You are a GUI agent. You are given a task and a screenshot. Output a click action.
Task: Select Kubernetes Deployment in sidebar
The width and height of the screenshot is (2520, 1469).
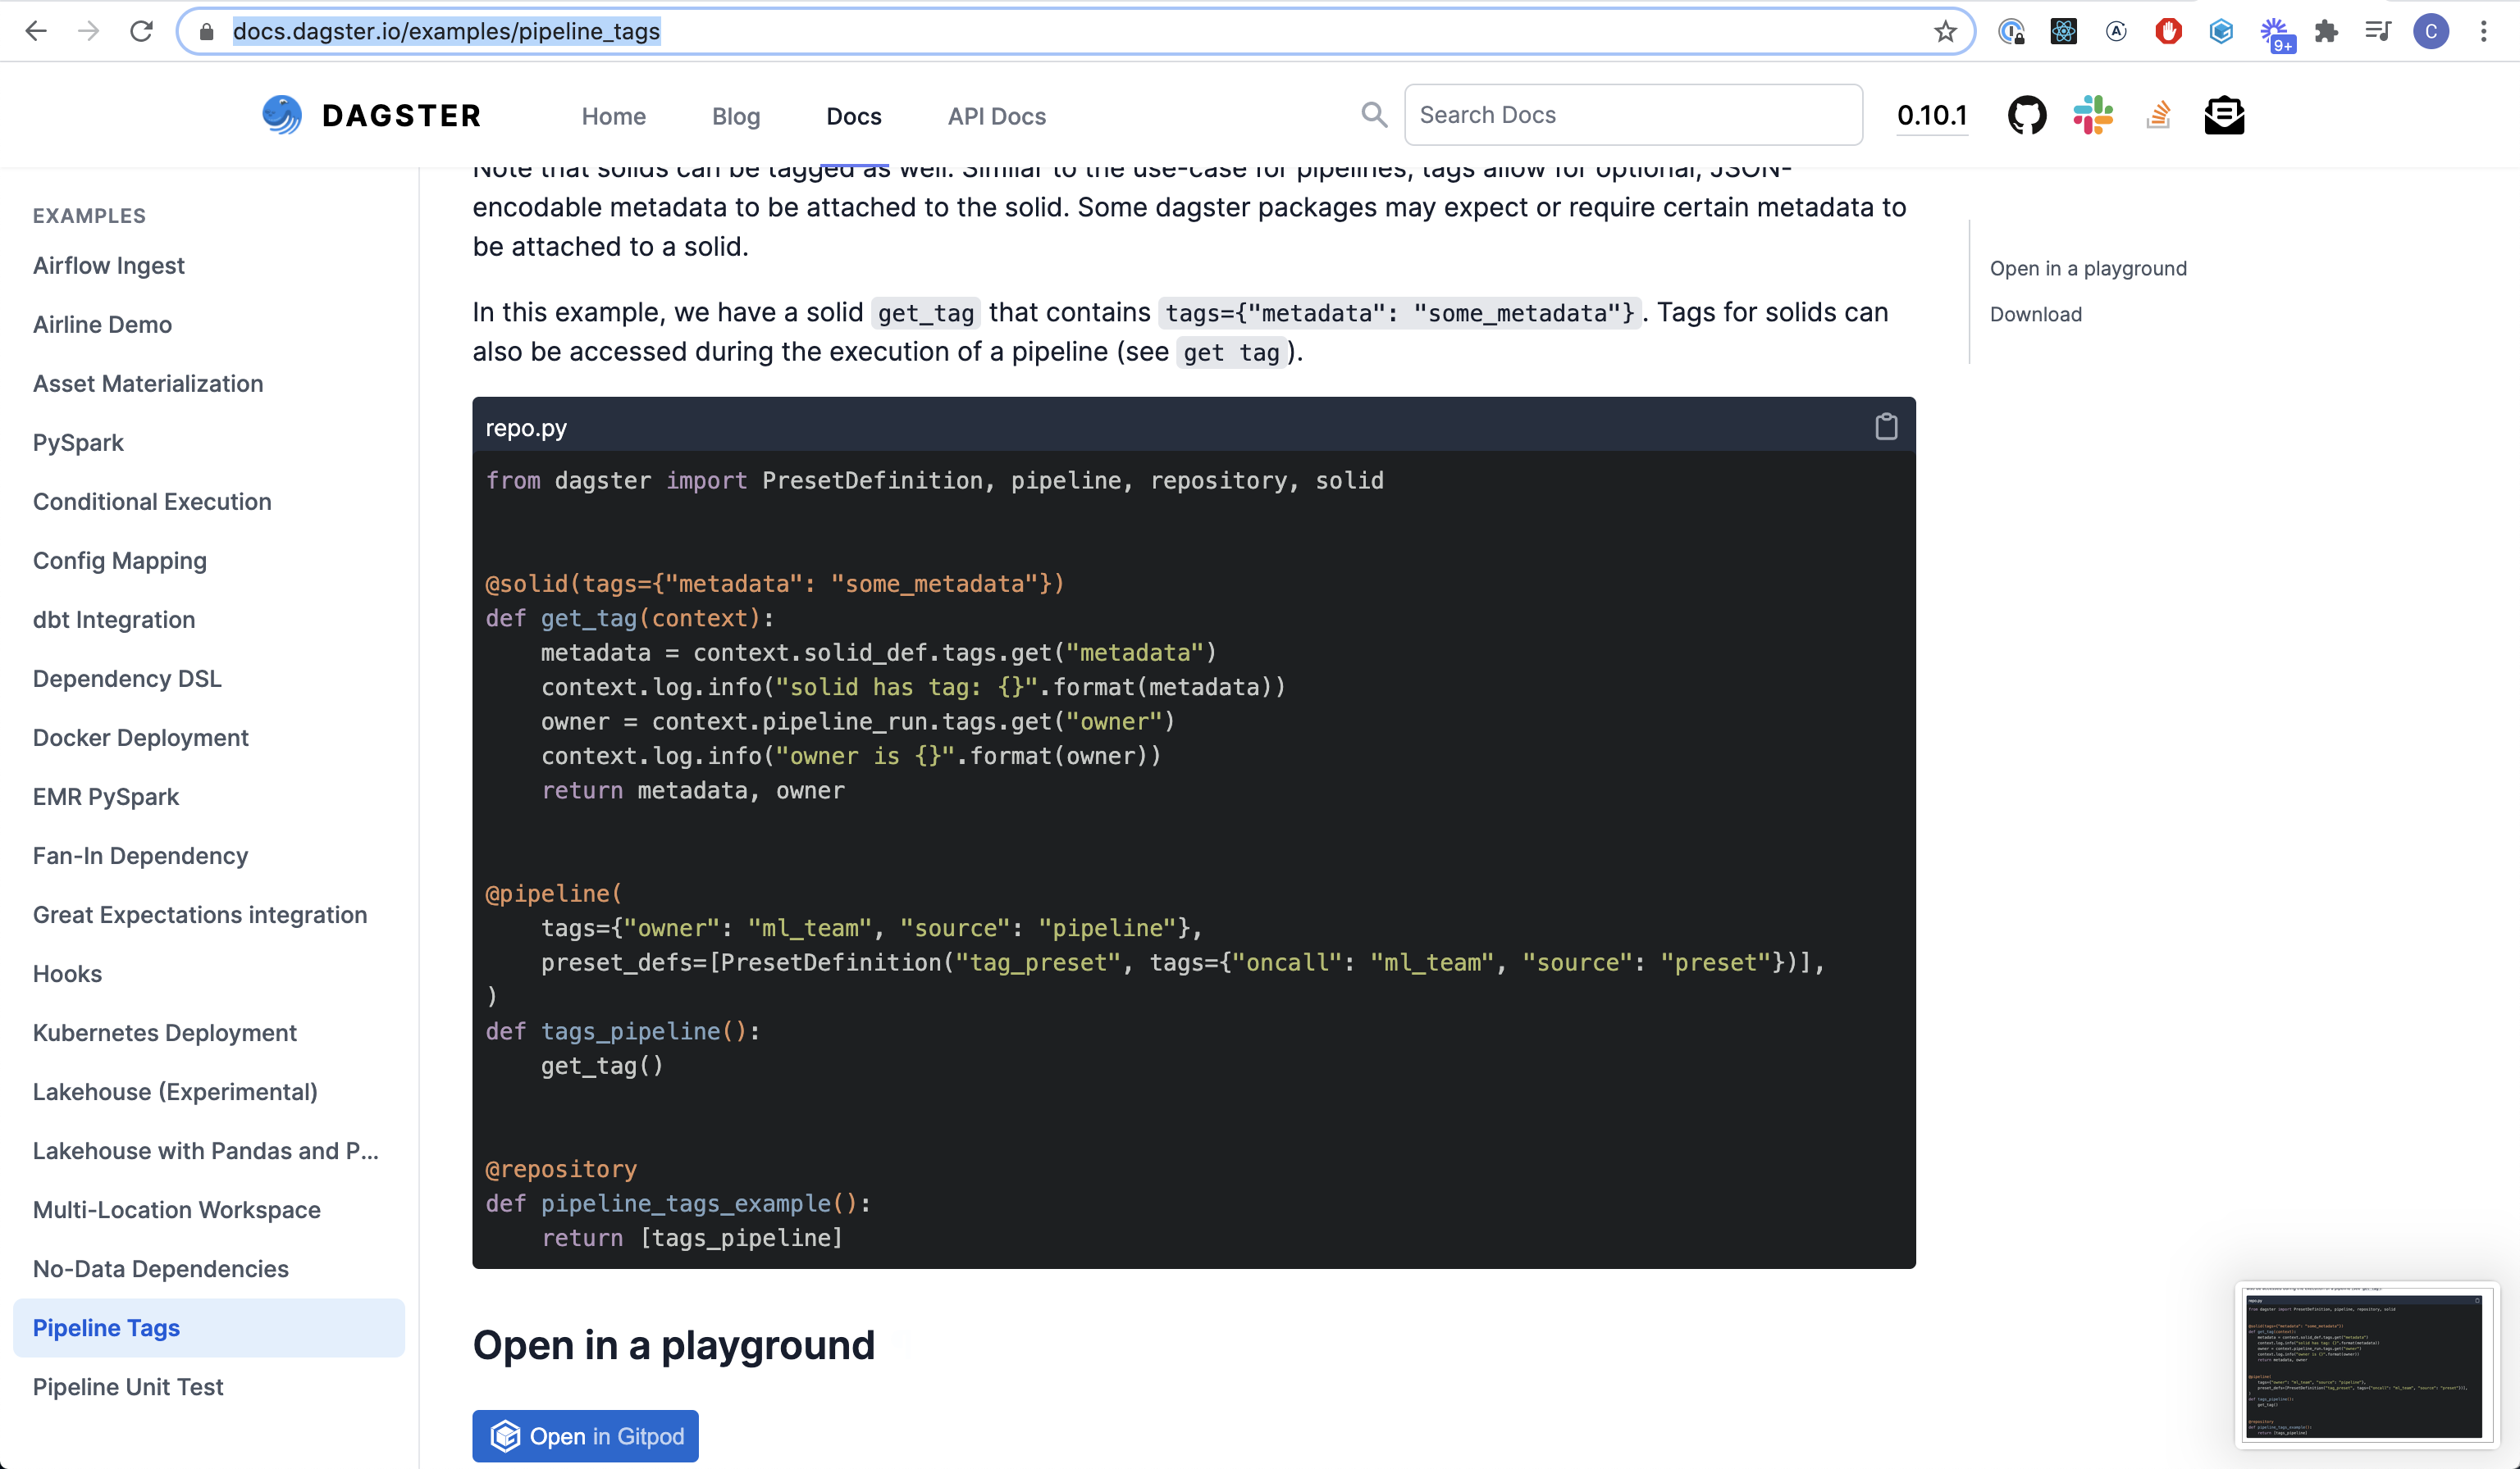tap(165, 1032)
